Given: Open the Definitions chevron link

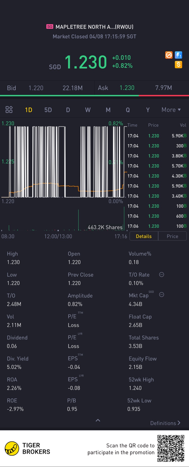Looking at the screenshot, I should pos(165,423).
